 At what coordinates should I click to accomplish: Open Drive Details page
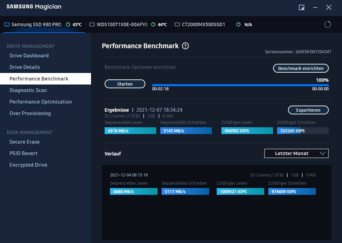[46, 67]
